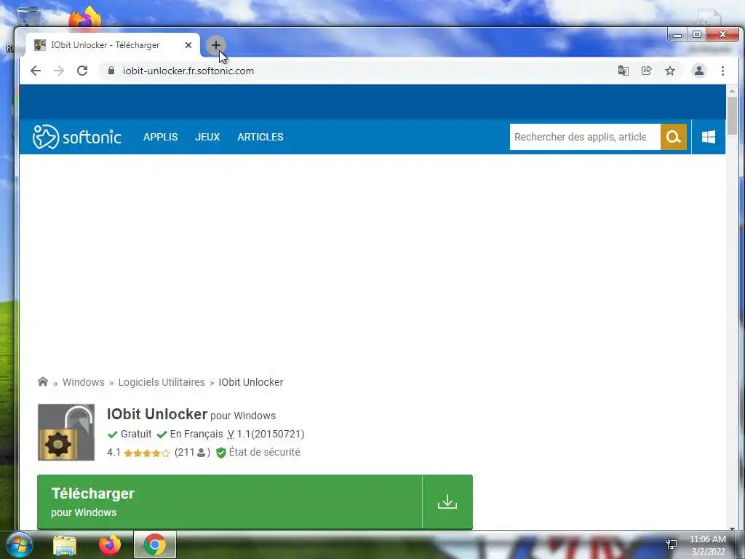This screenshot has width=745, height=559.
Task: Click the En Français label
Action: (x=196, y=434)
